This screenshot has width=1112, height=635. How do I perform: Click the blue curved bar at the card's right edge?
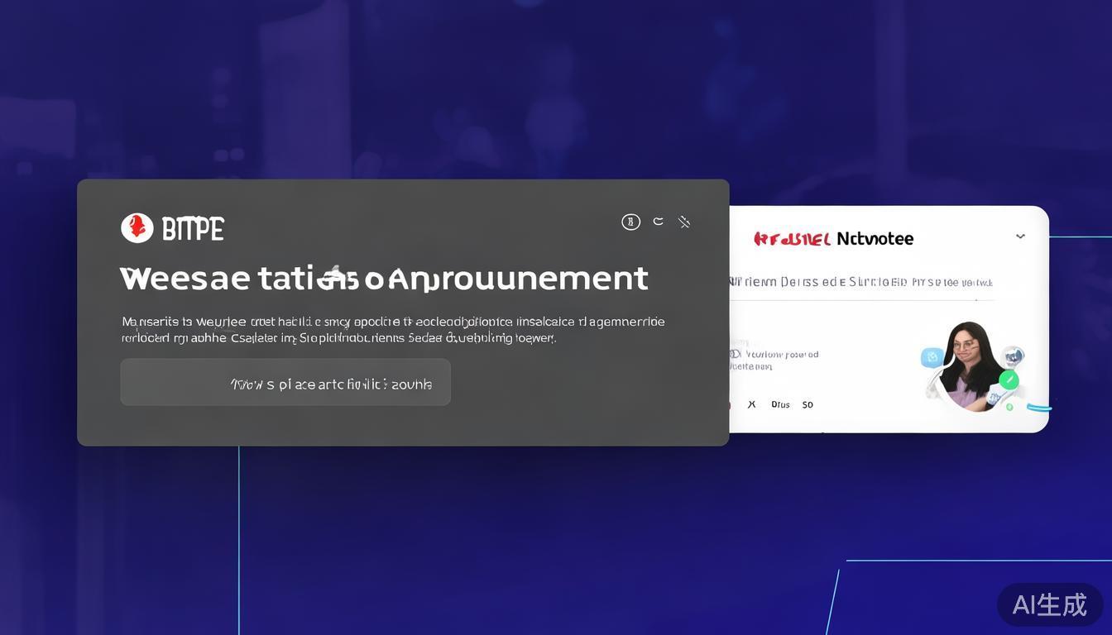tap(1038, 408)
